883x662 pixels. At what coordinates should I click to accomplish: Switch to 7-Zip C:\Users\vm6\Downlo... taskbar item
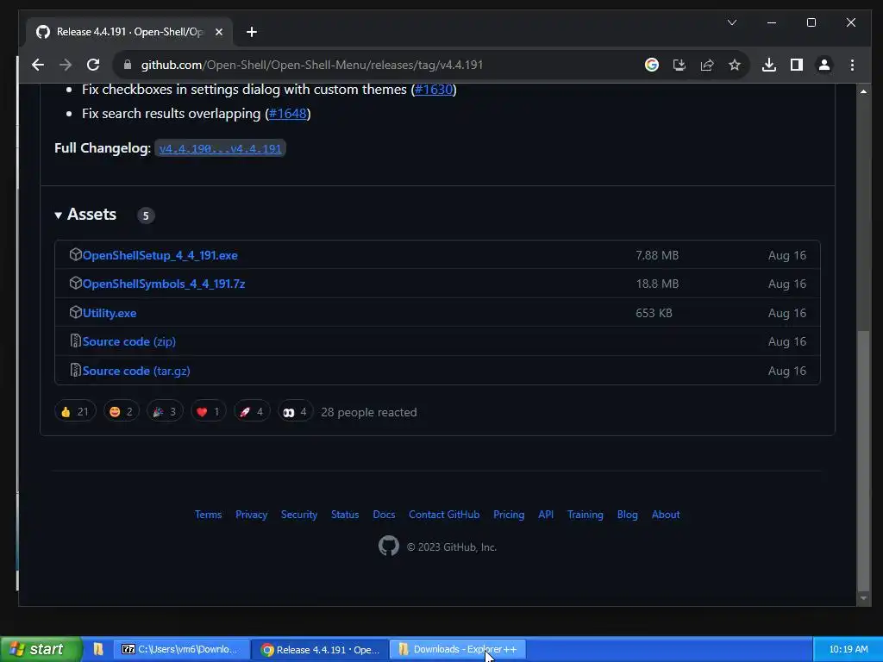[181, 650]
